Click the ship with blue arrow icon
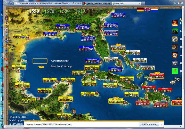185x129 pixels. 6,40
